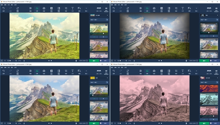Open effect category dropdown in bottom-right window
Screen dimensions: 220x125
209,78
